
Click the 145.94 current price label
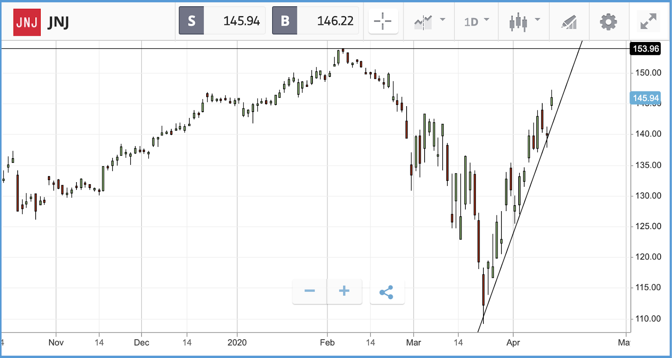[646, 98]
